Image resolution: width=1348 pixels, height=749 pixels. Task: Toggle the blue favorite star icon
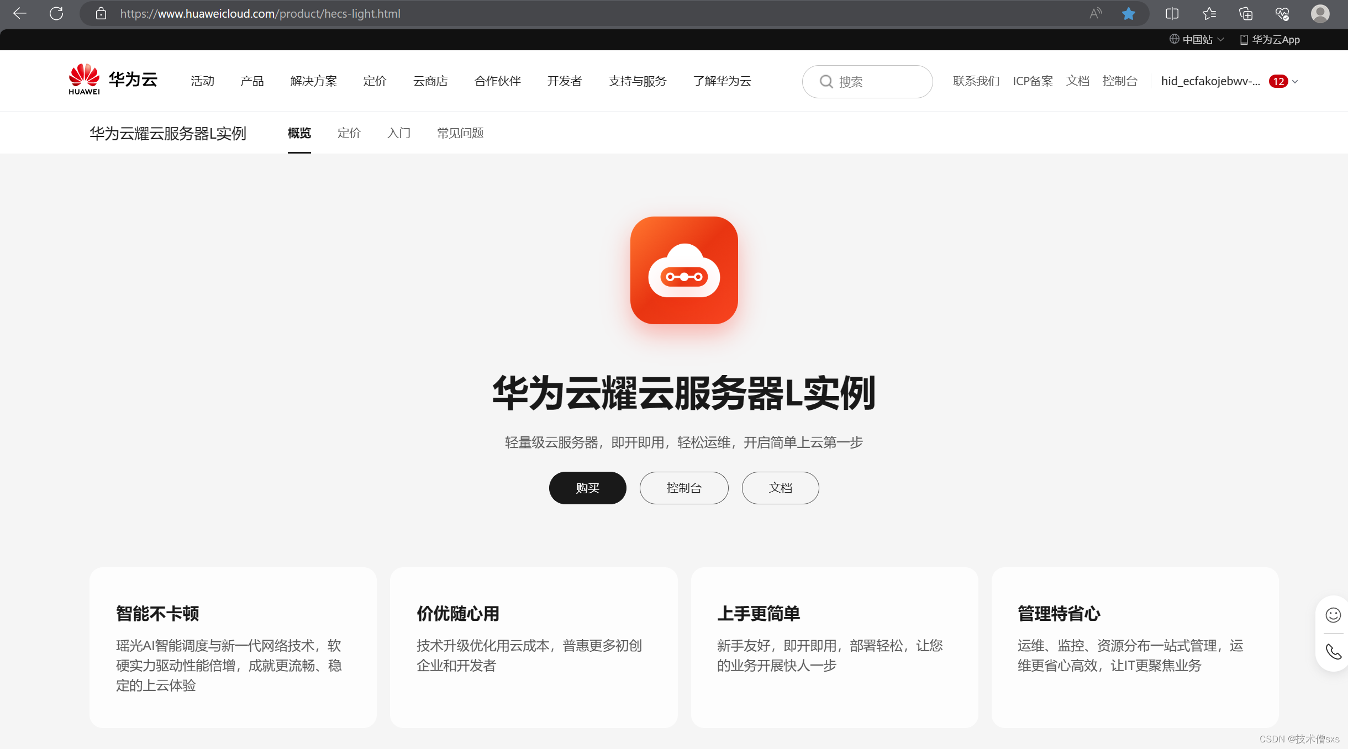coord(1129,13)
